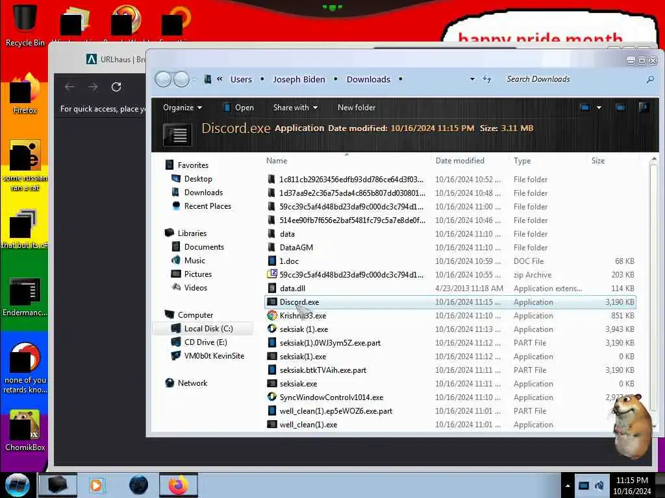This screenshot has height=498, width=665.
Task: Select Recent Places in navigation pane
Action: coord(207,206)
